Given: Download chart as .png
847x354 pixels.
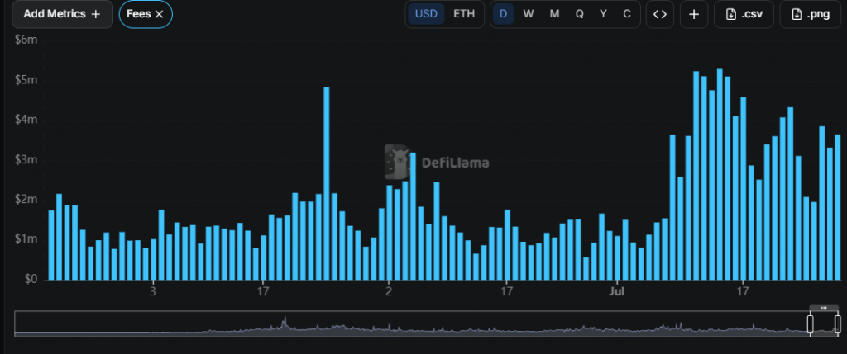Looking at the screenshot, I should (x=811, y=14).
